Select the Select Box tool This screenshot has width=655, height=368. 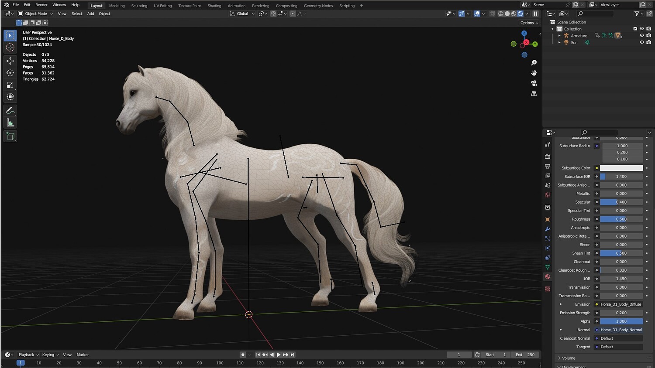pyautogui.click(x=10, y=35)
